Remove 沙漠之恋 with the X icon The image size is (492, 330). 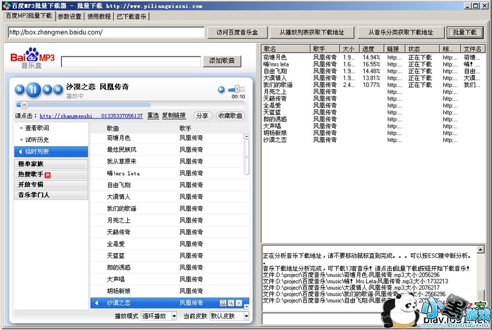click(x=239, y=303)
